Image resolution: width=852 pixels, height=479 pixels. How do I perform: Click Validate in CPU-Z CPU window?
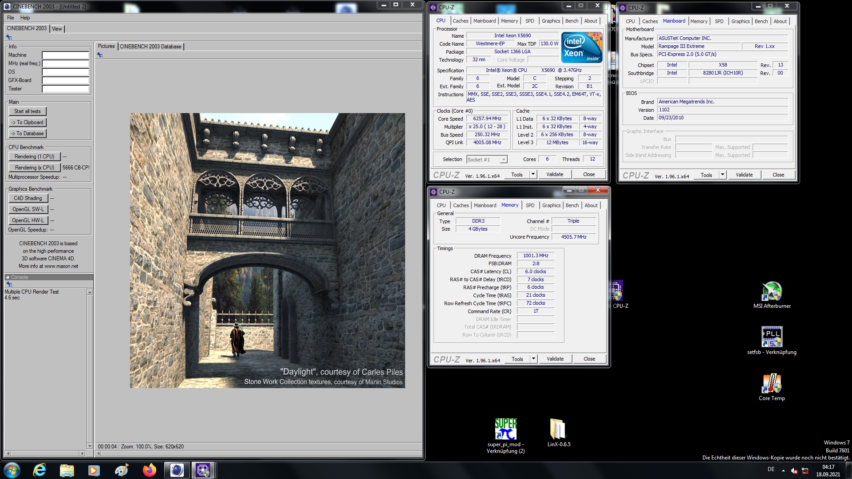point(555,174)
